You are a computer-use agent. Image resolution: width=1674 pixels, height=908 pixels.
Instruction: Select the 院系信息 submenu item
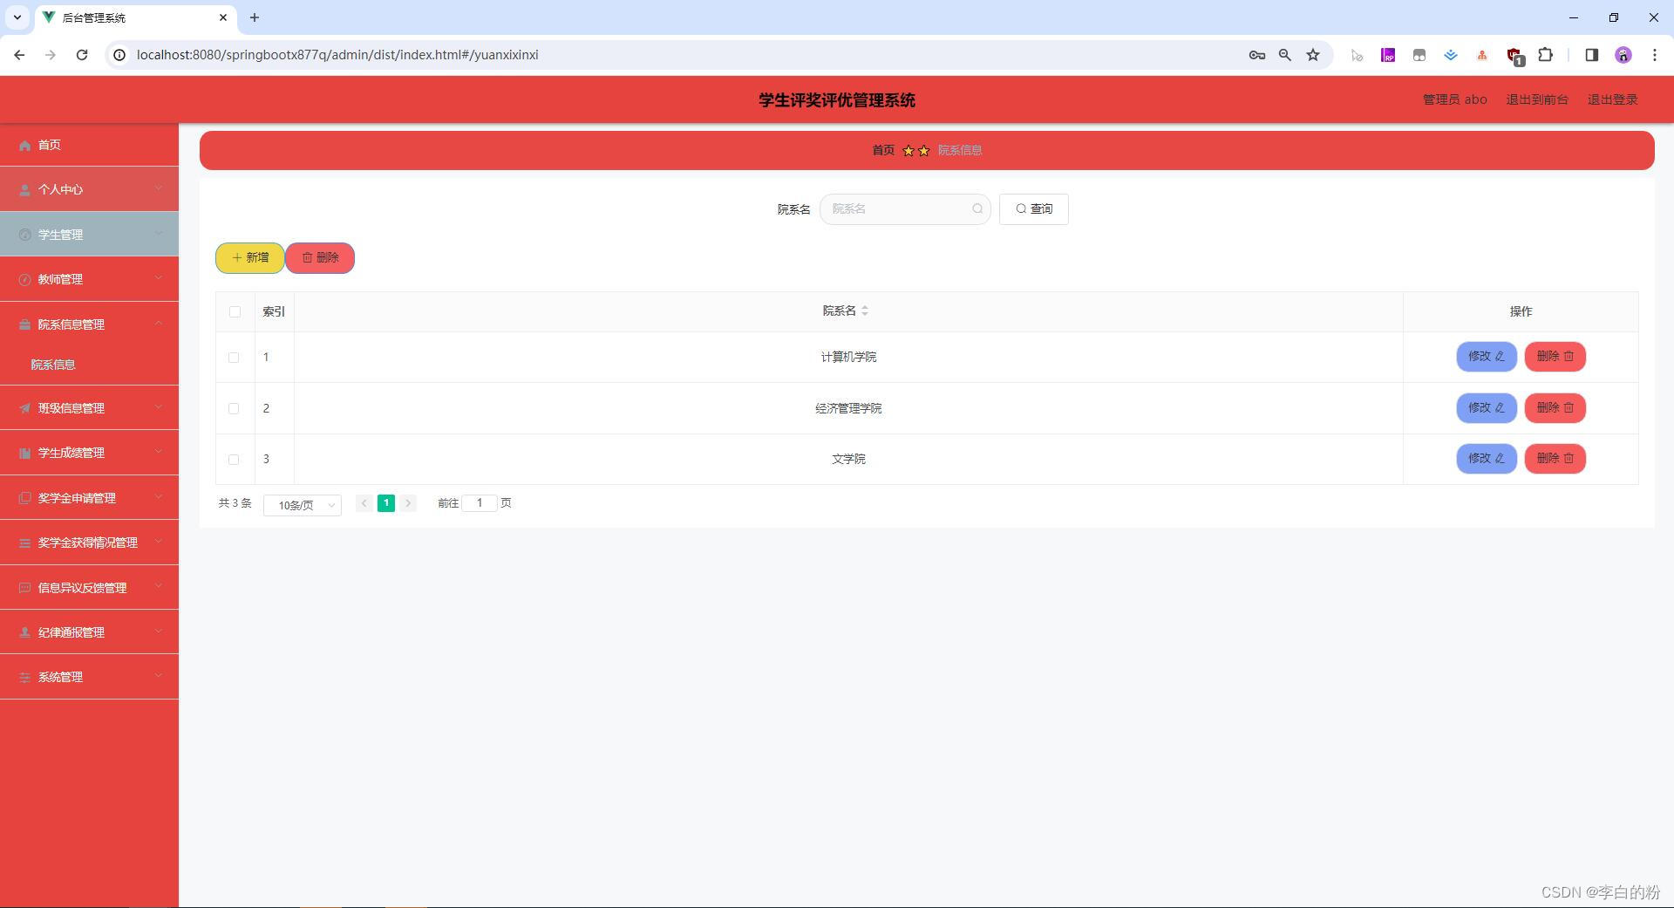[x=89, y=365]
